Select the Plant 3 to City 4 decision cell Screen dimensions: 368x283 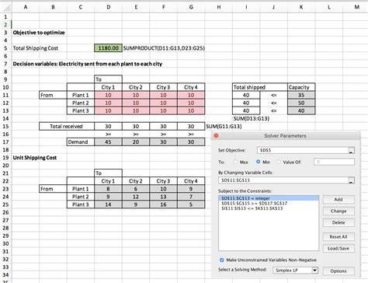(191, 110)
